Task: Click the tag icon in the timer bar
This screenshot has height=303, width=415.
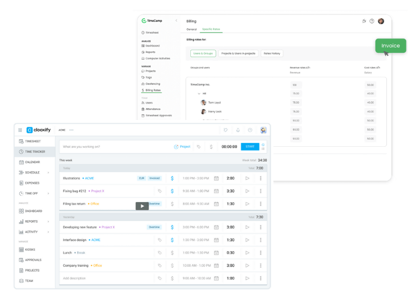Action: 199,147
